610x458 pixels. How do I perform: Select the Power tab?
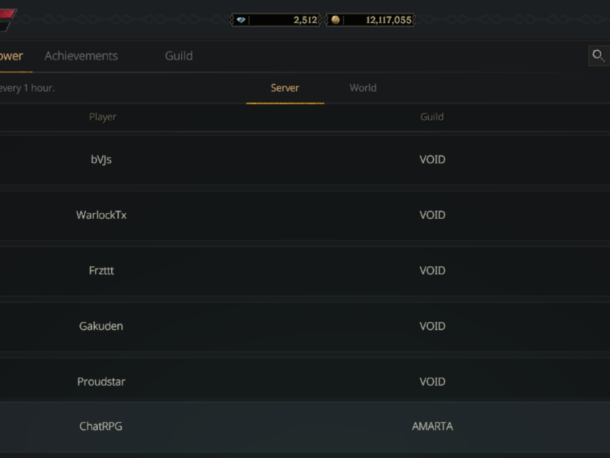pos(12,56)
